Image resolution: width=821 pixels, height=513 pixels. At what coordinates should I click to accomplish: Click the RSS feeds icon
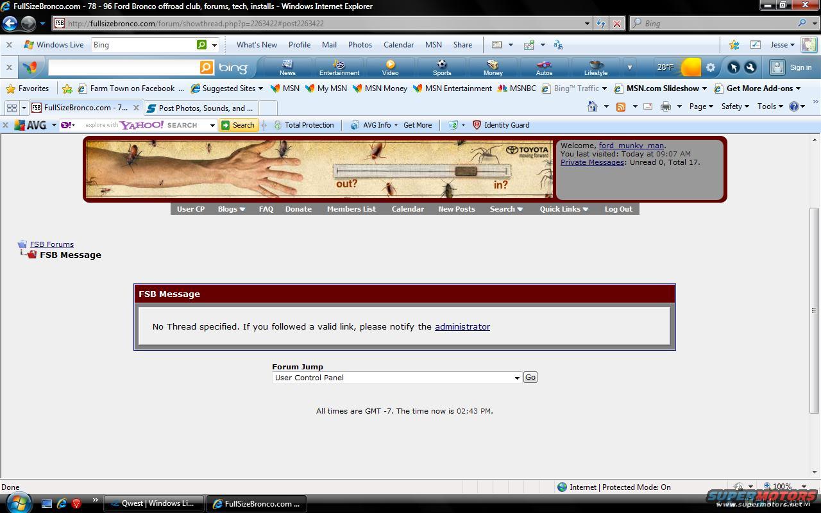tap(621, 106)
